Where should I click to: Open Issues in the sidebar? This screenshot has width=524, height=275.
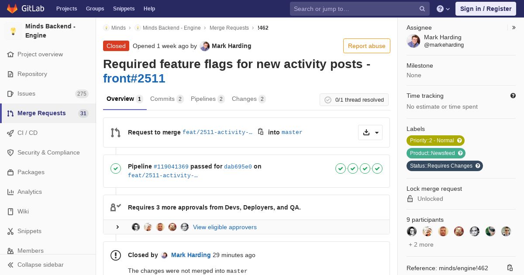pyautogui.click(x=26, y=93)
